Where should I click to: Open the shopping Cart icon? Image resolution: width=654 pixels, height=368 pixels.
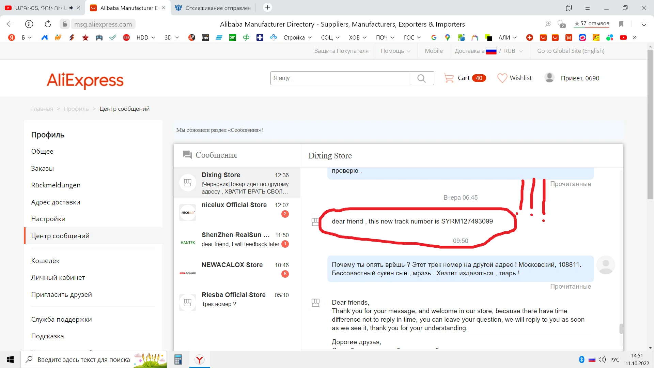pos(449,78)
